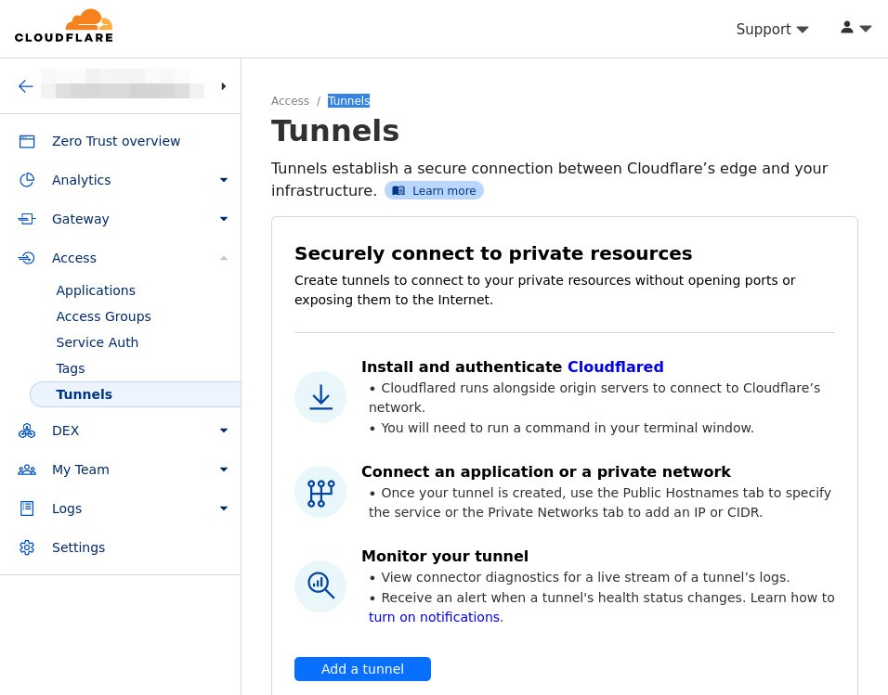Click the Analytics pie chart icon

27,180
